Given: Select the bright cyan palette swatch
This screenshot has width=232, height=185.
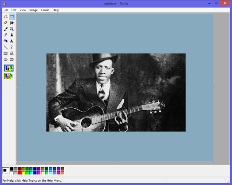Looking at the screenshot, I should click(x=31, y=173).
